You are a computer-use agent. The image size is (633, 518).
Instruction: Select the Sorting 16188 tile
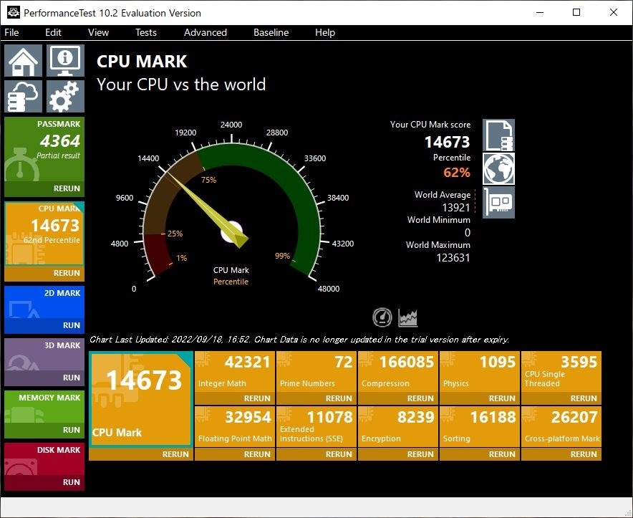[x=480, y=427]
